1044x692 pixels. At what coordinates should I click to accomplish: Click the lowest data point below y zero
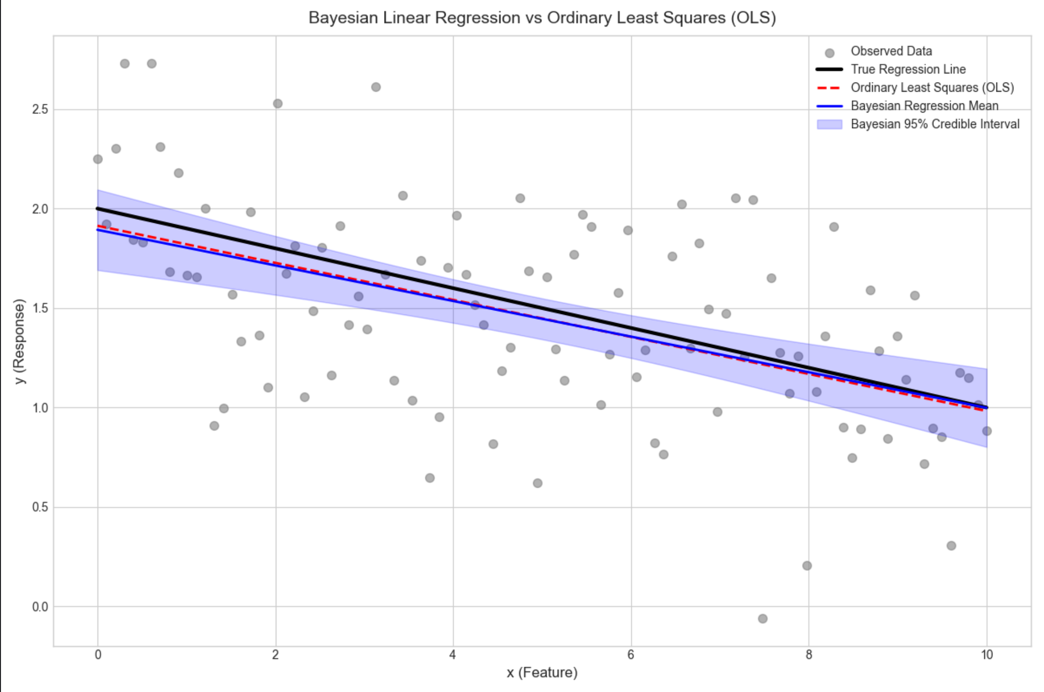(x=762, y=619)
